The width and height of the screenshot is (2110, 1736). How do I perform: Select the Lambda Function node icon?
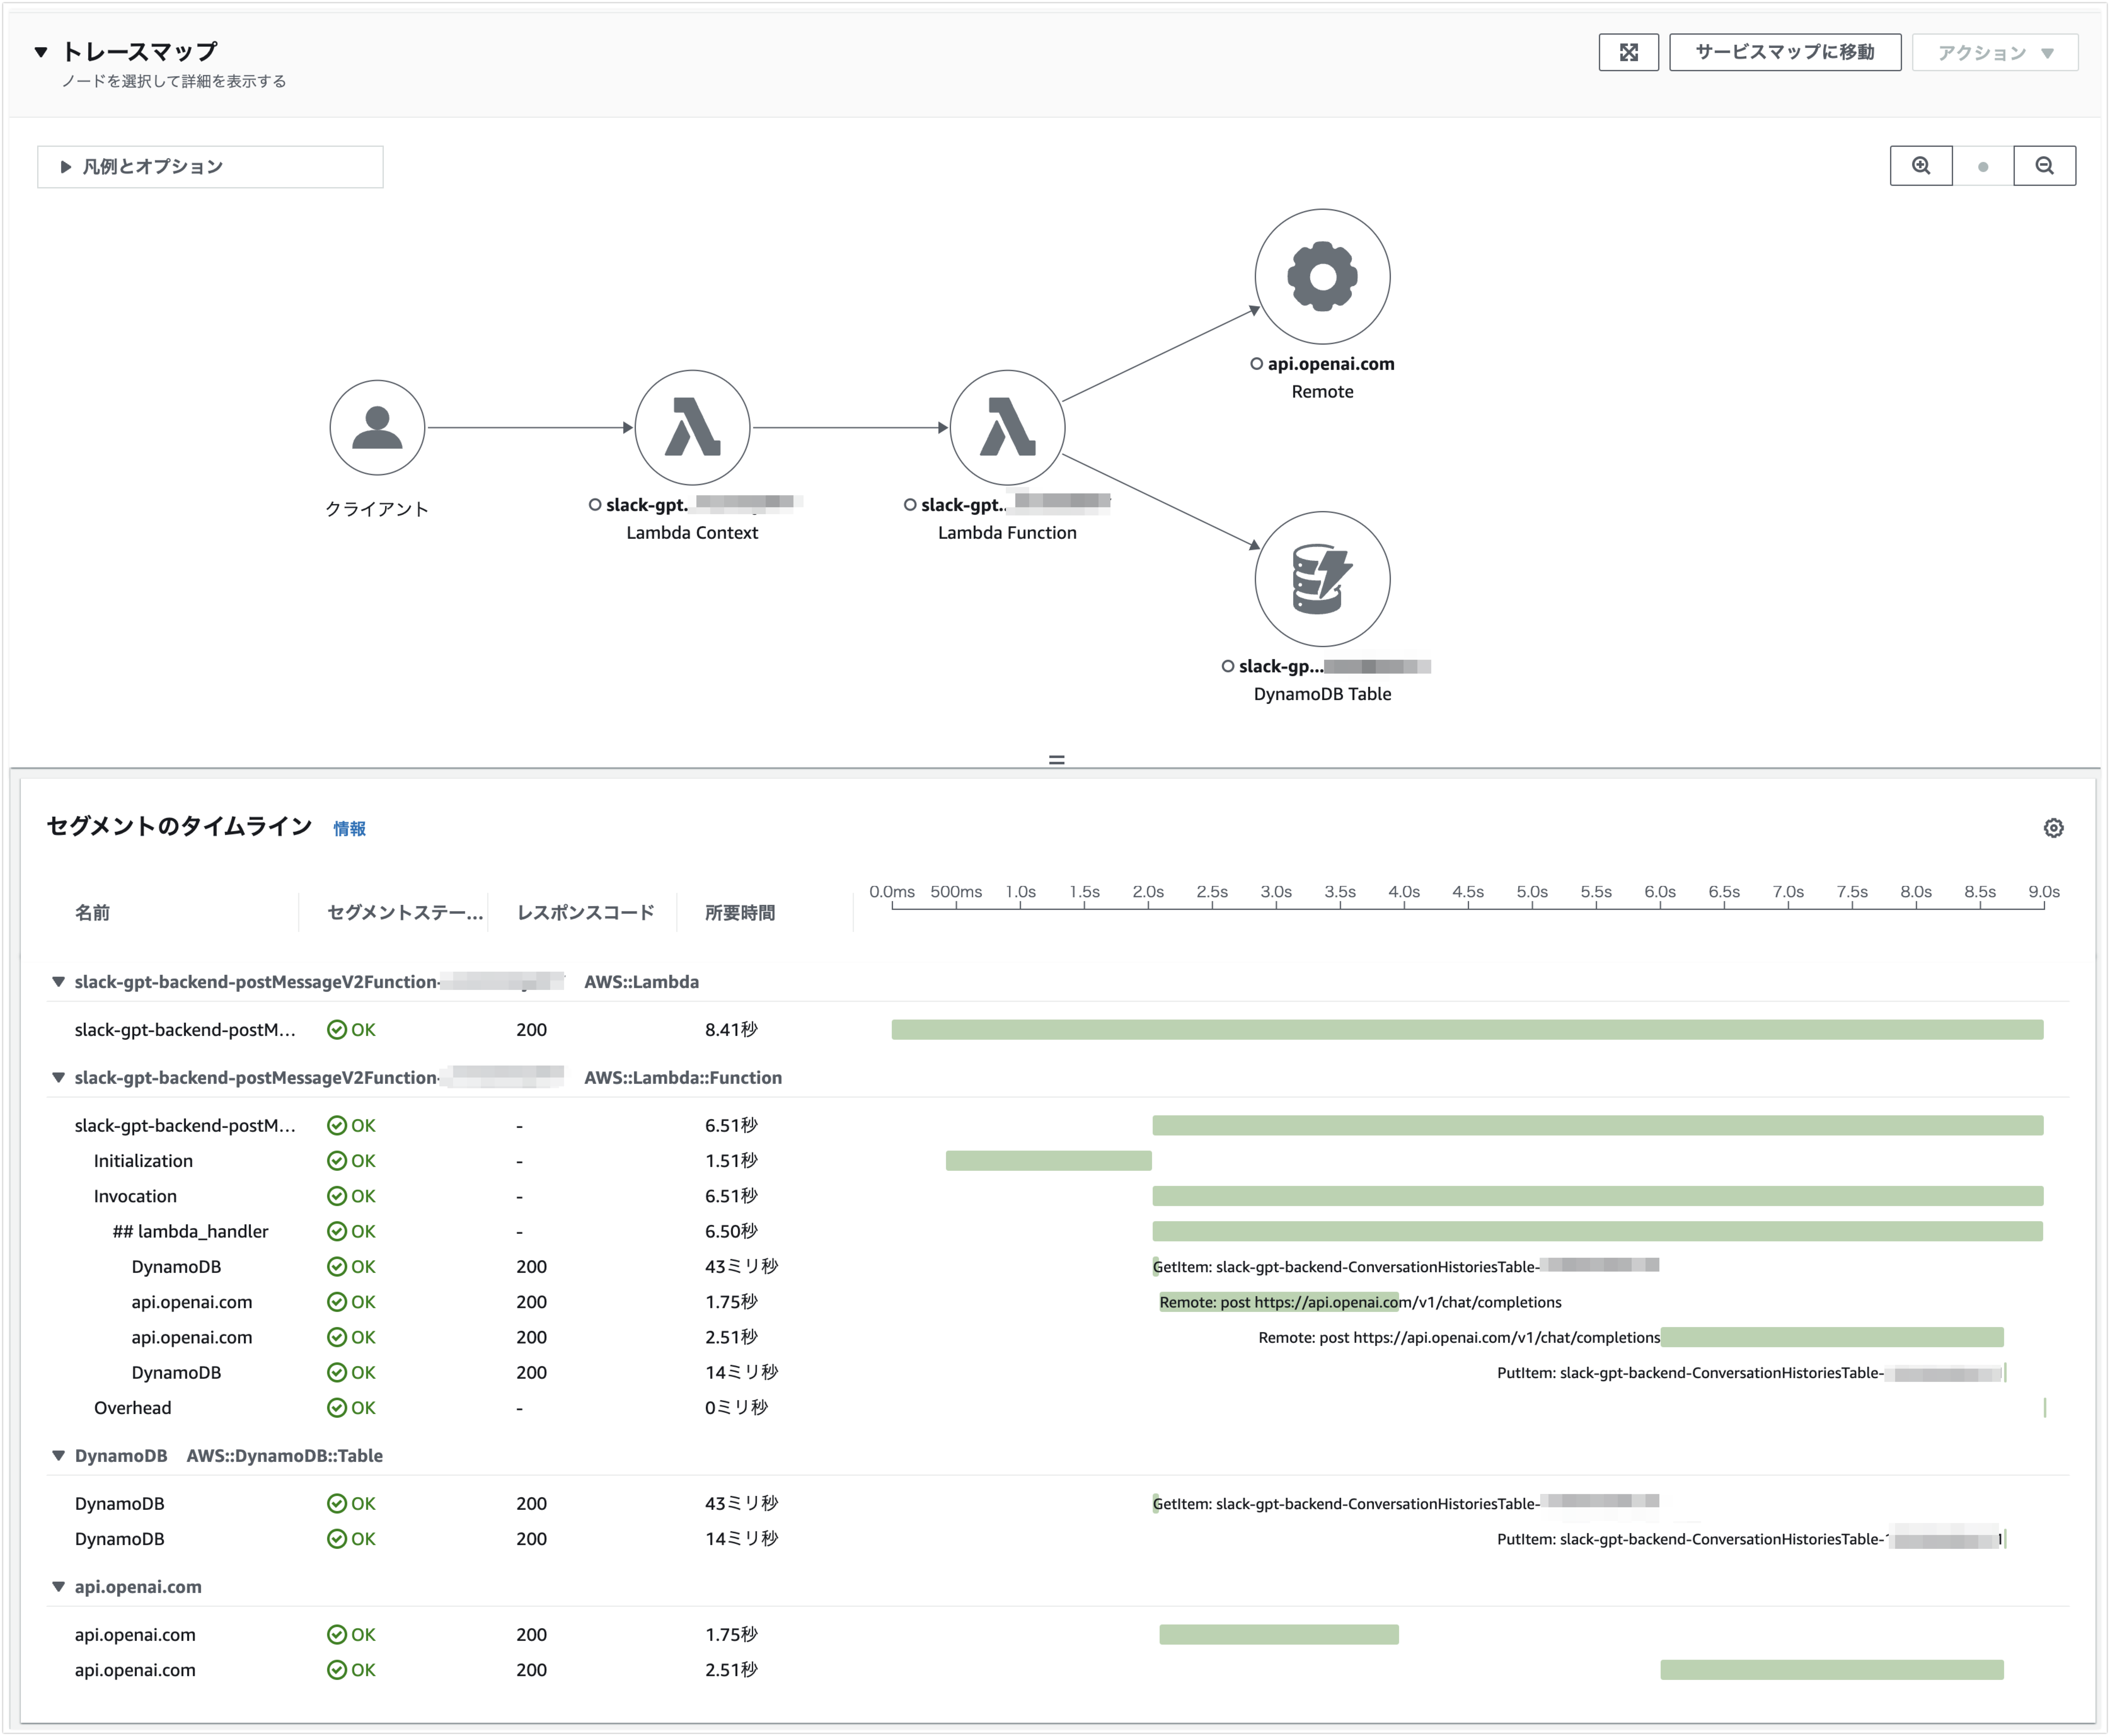pos(1007,428)
